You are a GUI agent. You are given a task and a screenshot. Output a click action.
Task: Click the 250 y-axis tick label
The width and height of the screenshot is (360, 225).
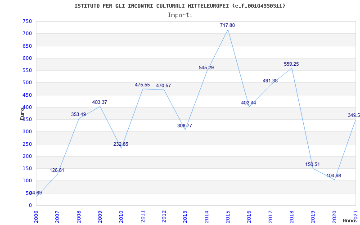pos(27,144)
